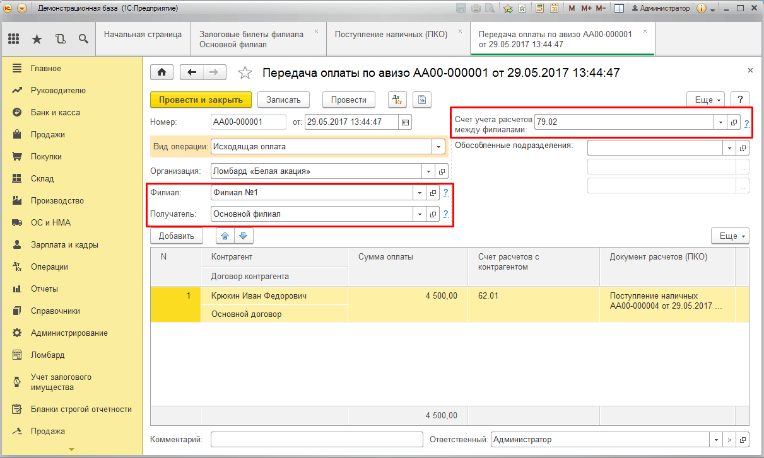Select the 62.01 account cell

[x=534, y=304]
